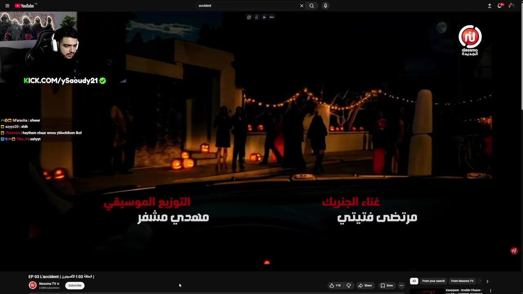This screenshot has height=294, width=523.
Task: Open the YouTube hamburger guide menu
Action: point(7,6)
